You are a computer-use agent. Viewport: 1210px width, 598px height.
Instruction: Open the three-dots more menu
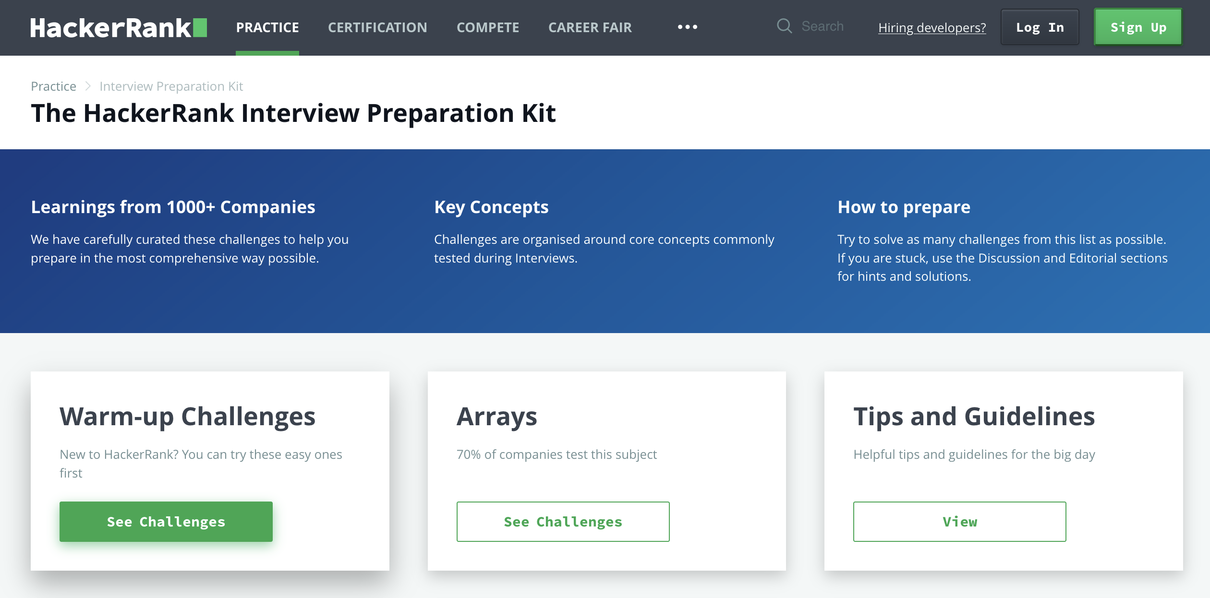click(687, 27)
